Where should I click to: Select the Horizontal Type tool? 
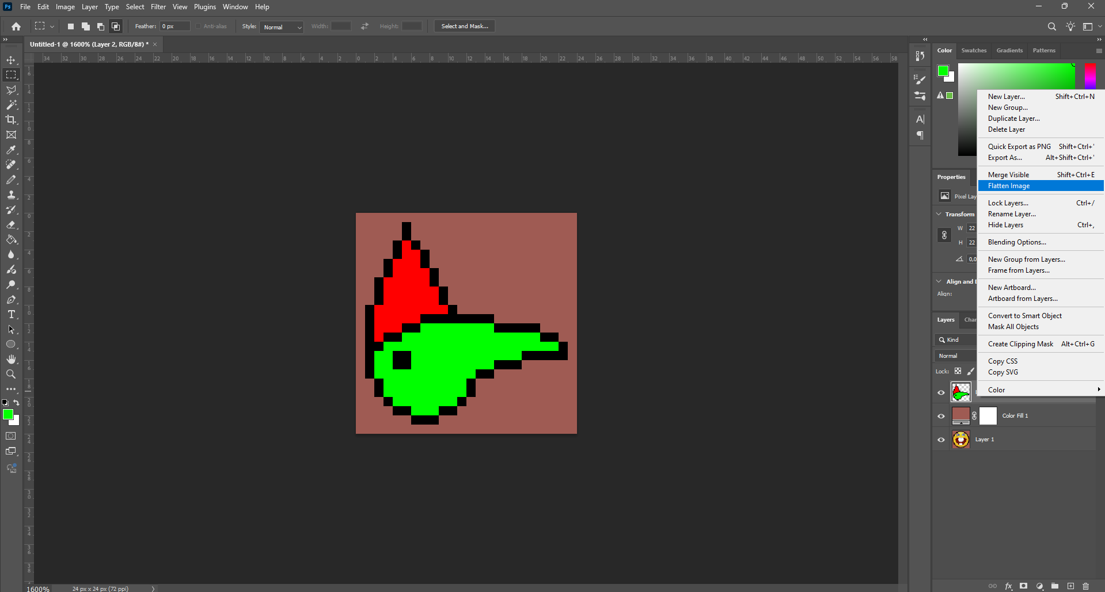[11, 314]
